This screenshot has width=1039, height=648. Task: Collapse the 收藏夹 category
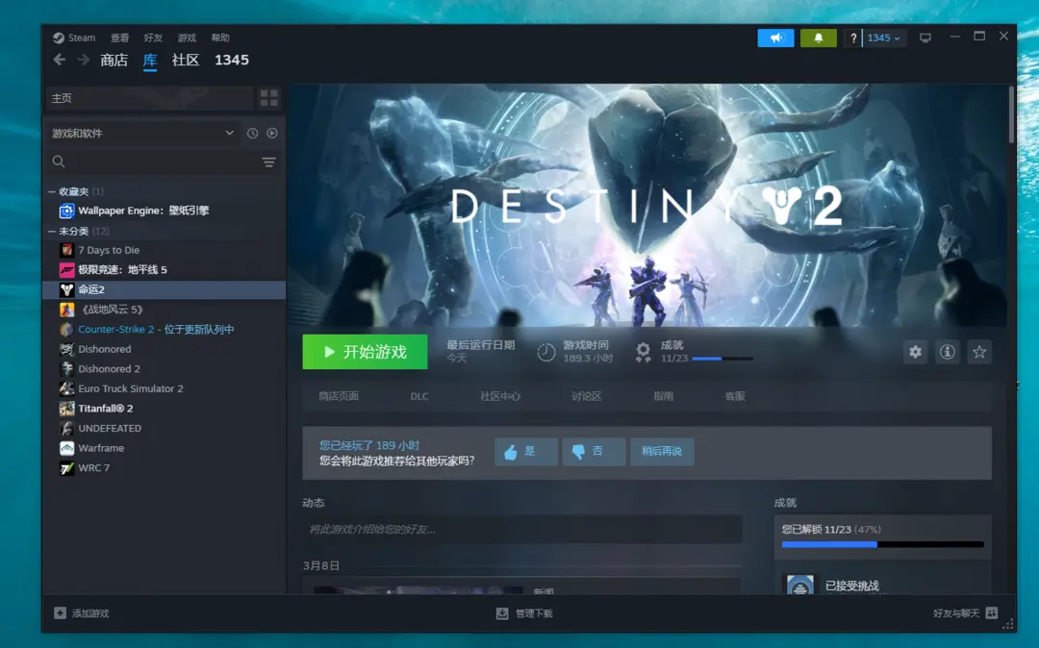coord(52,191)
